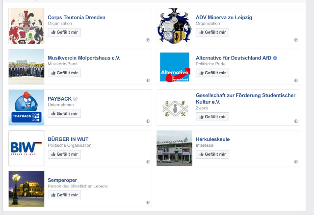Viewport: 314px width, 215px height.
Task: Like Gesellschaft zur Förderung Studentischer Kultur page
Action: pyautogui.click(x=212, y=117)
